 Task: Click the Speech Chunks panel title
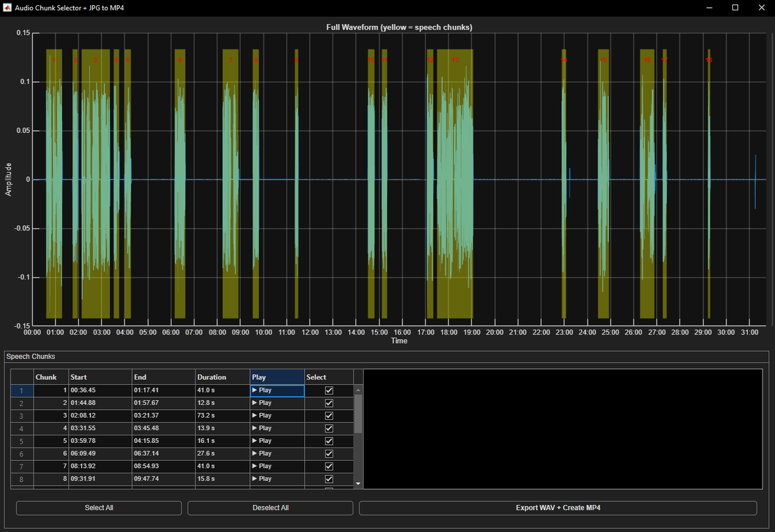click(30, 356)
